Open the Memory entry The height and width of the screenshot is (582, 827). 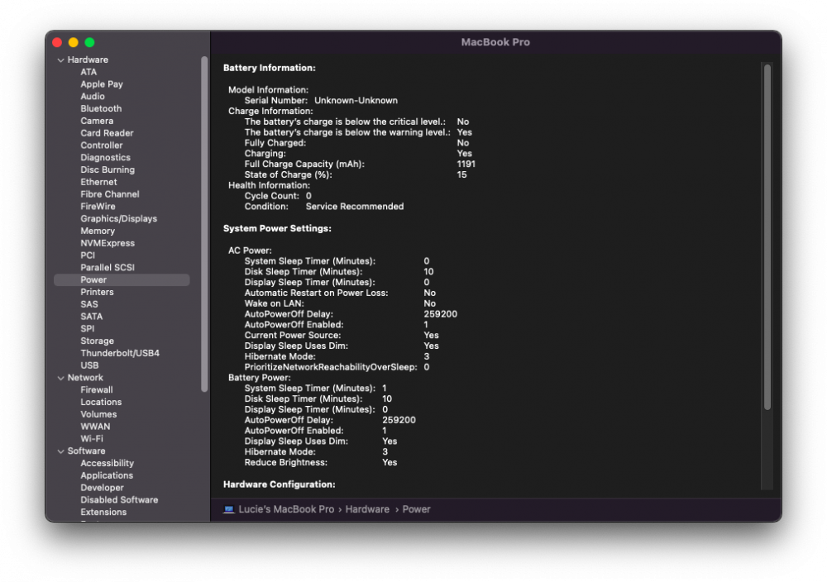point(98,231)
